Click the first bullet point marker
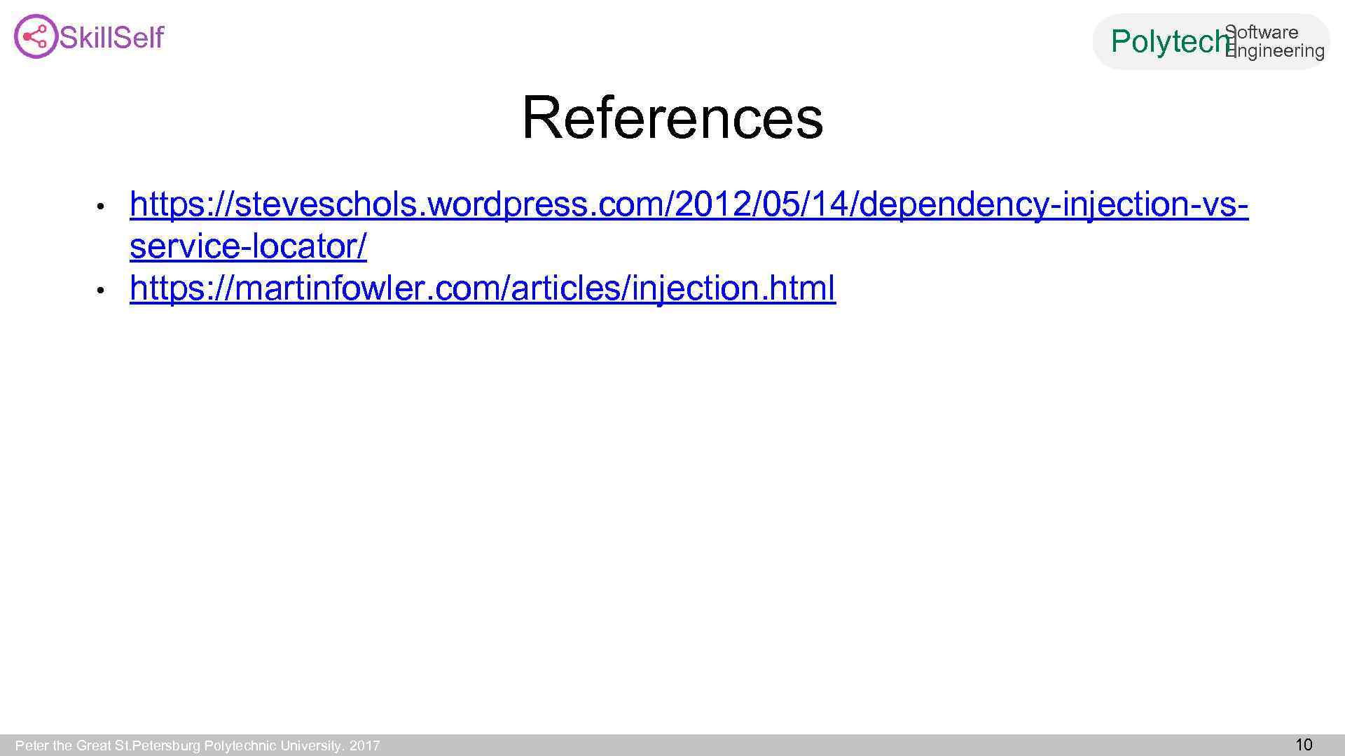 [x=101, y=206]
